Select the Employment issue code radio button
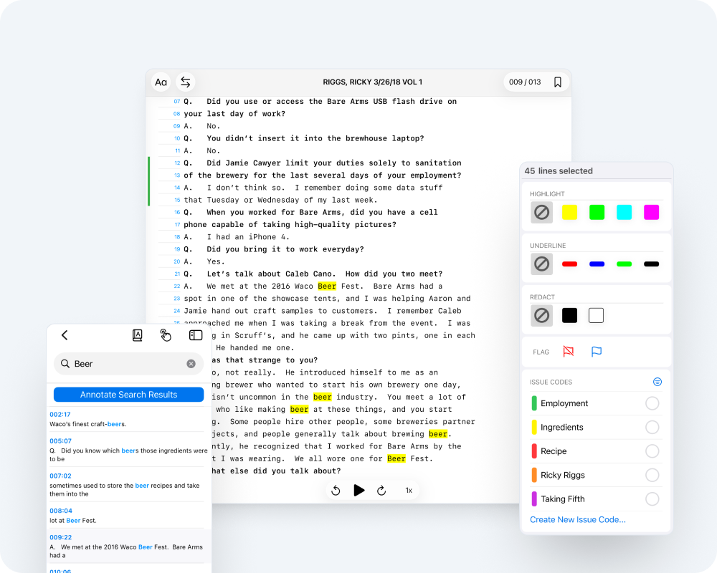Image resolution: width=717 pixels, height=573 pixels. tap(652, 403)
